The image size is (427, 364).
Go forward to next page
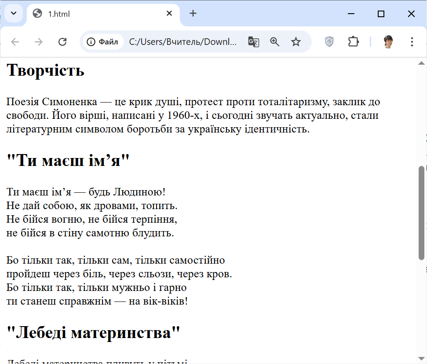[39, 42]
